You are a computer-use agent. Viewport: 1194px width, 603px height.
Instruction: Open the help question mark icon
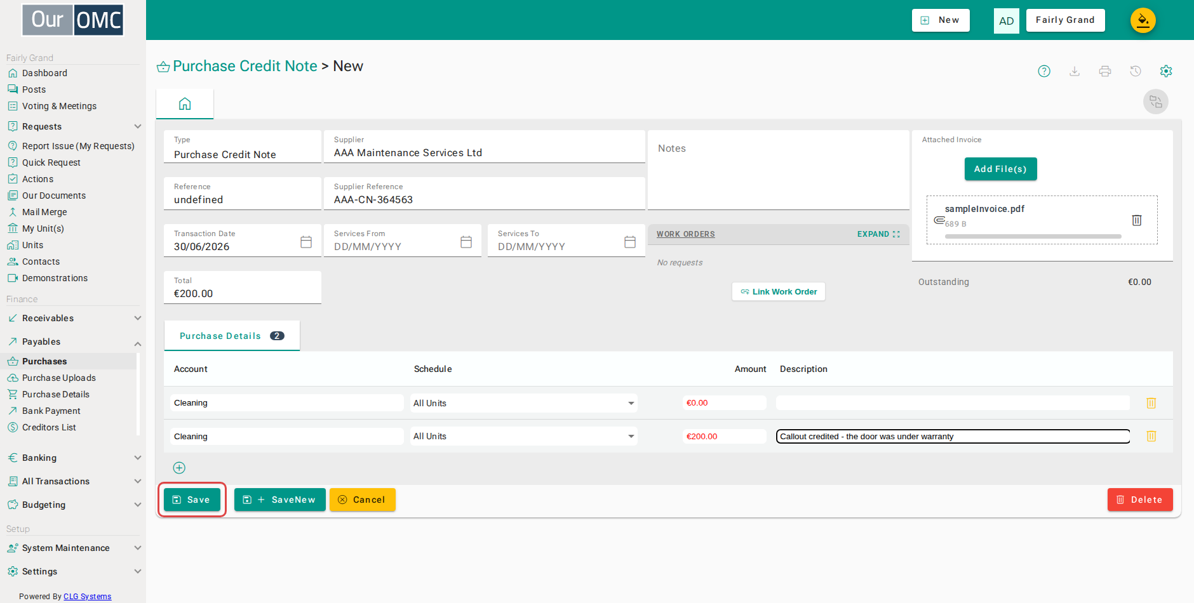coord(1044,71)
